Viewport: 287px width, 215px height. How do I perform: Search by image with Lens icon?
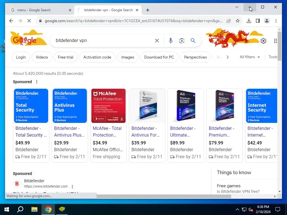[182, 41]
